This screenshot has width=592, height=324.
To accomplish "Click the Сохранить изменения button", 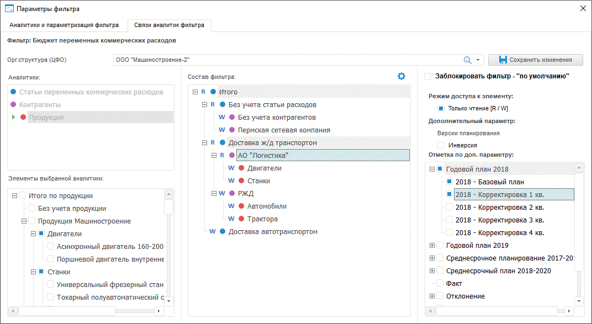I will pos(535,60).
